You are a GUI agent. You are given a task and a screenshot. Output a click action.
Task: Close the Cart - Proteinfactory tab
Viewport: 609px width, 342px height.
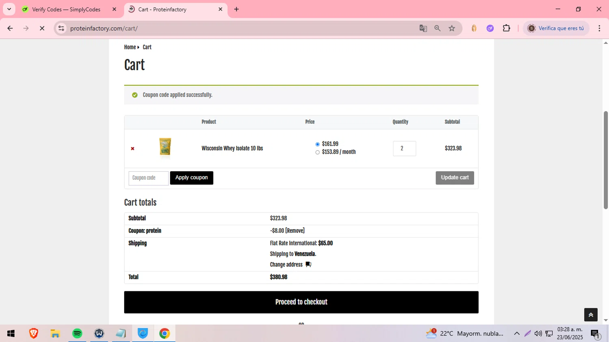pos(220,9)
